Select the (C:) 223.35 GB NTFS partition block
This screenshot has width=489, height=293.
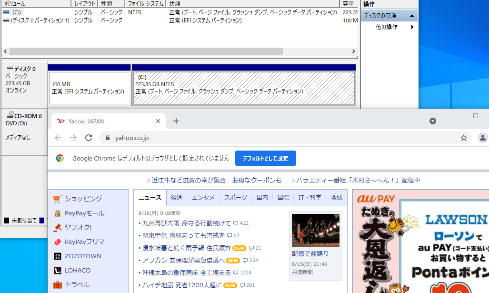tap(244, 88)
